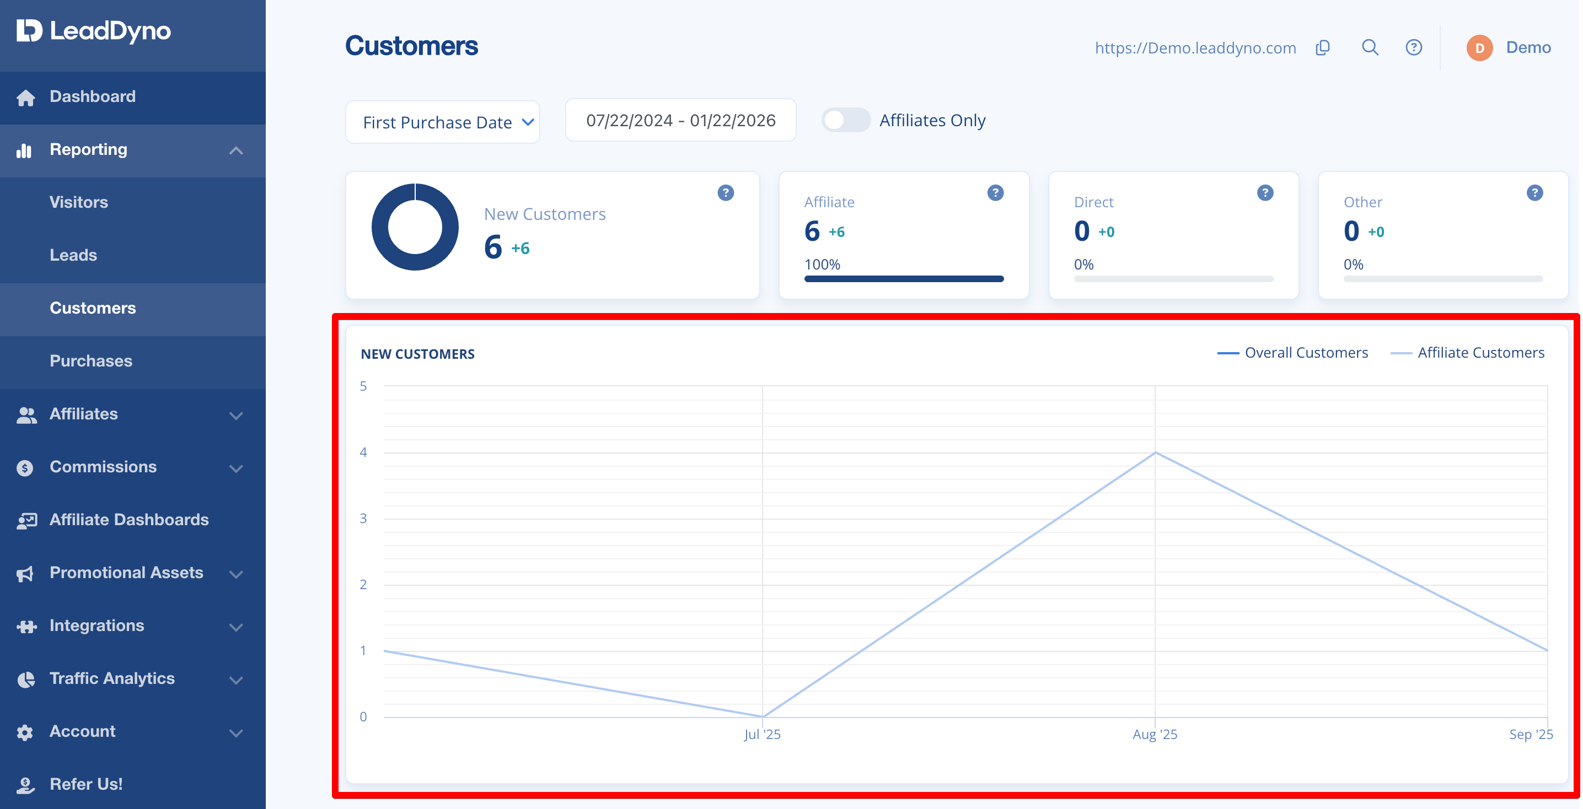Open the search magnifier icon

[1370, 48]
